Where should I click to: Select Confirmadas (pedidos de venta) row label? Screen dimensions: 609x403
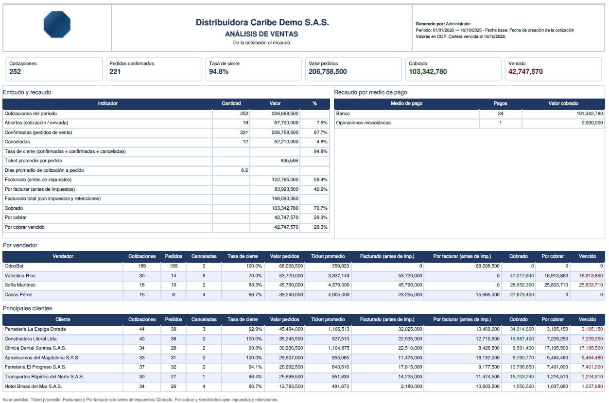pyautogui.click(x=38, y=132)
